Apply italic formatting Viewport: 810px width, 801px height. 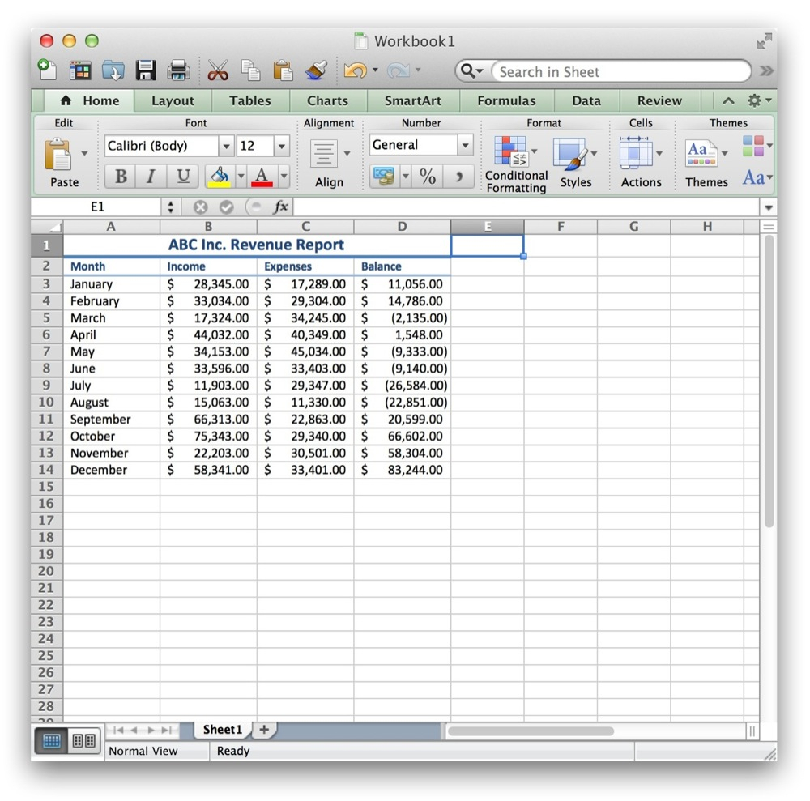[151, 176]
